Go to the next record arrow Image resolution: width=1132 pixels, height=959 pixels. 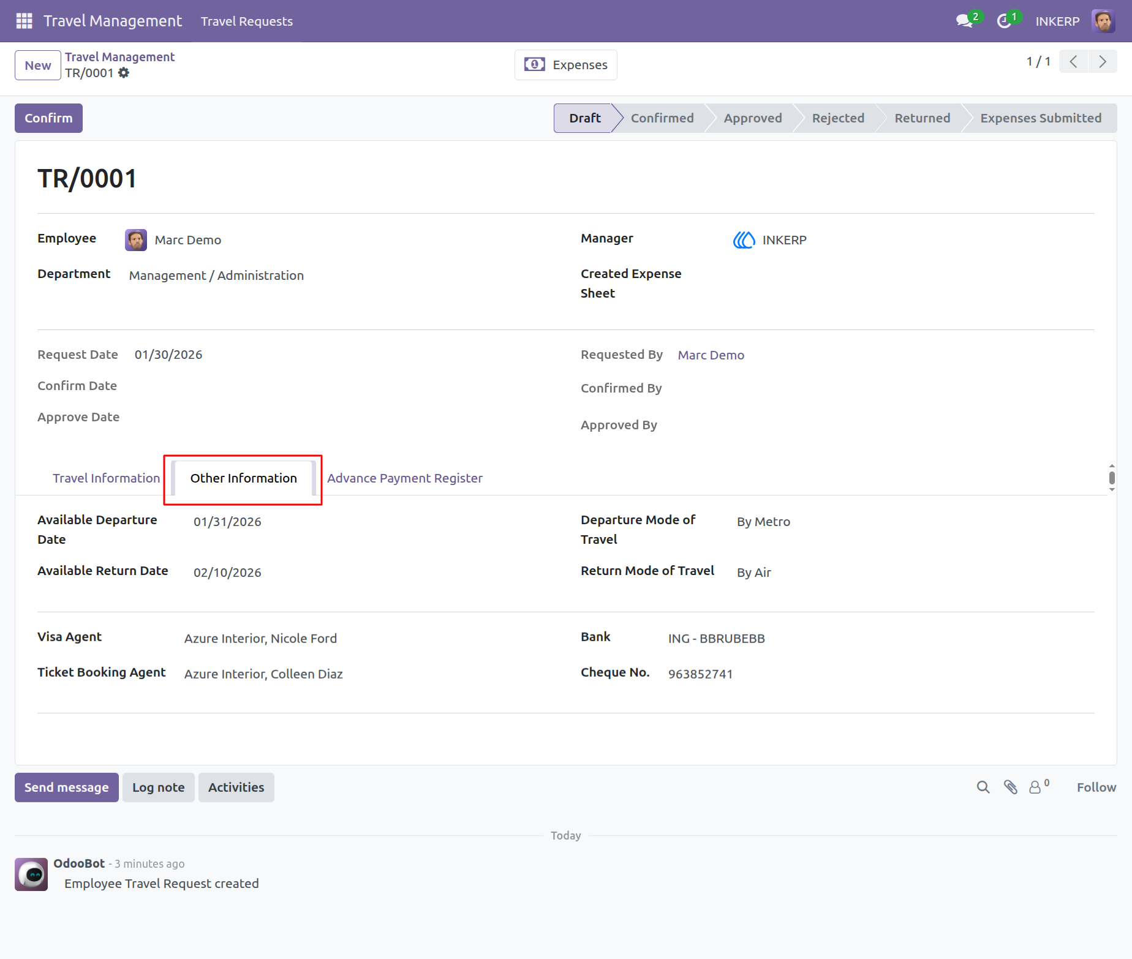[x=1103, y=61]
